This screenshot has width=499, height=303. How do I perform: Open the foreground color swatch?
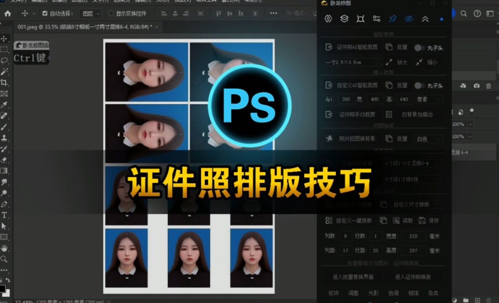tap(2, 289)
